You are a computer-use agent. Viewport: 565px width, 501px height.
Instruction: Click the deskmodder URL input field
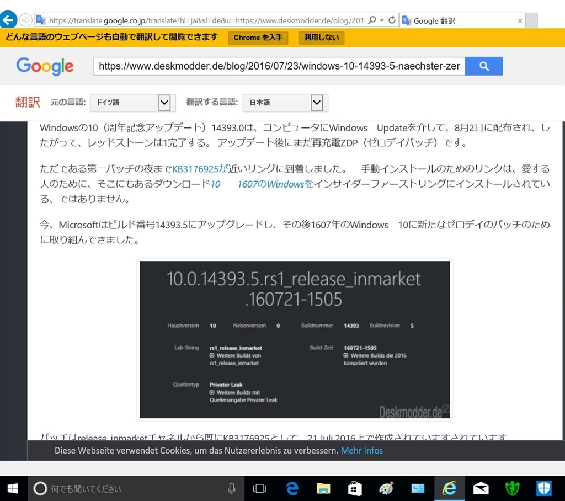coord(279,66)
